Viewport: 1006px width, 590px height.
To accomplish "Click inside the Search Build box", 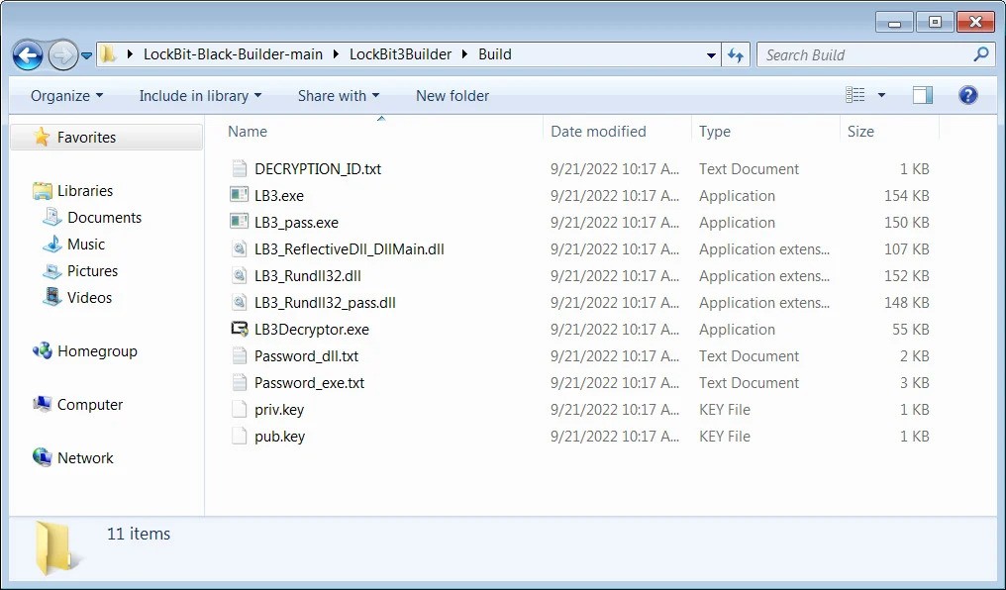I will 861,54.
